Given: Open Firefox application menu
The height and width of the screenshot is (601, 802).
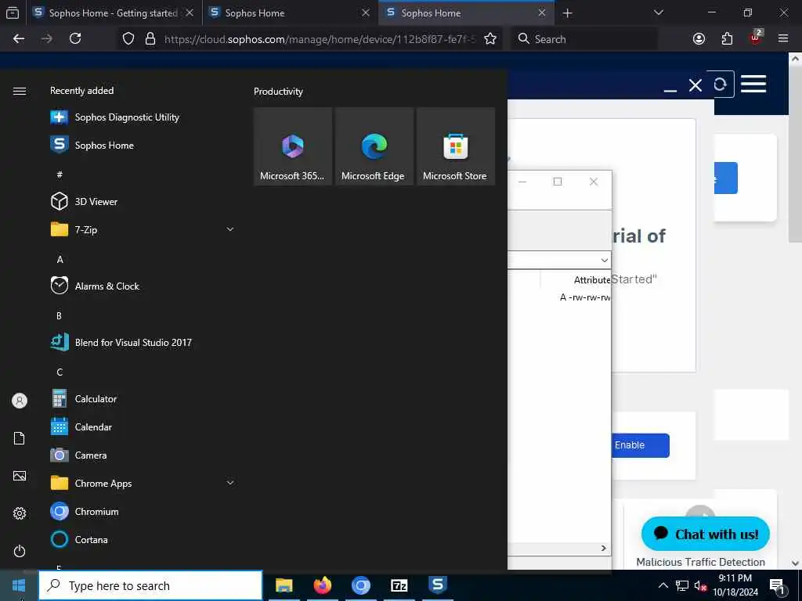Looking at the screenshot, I should tap(783, 39).
